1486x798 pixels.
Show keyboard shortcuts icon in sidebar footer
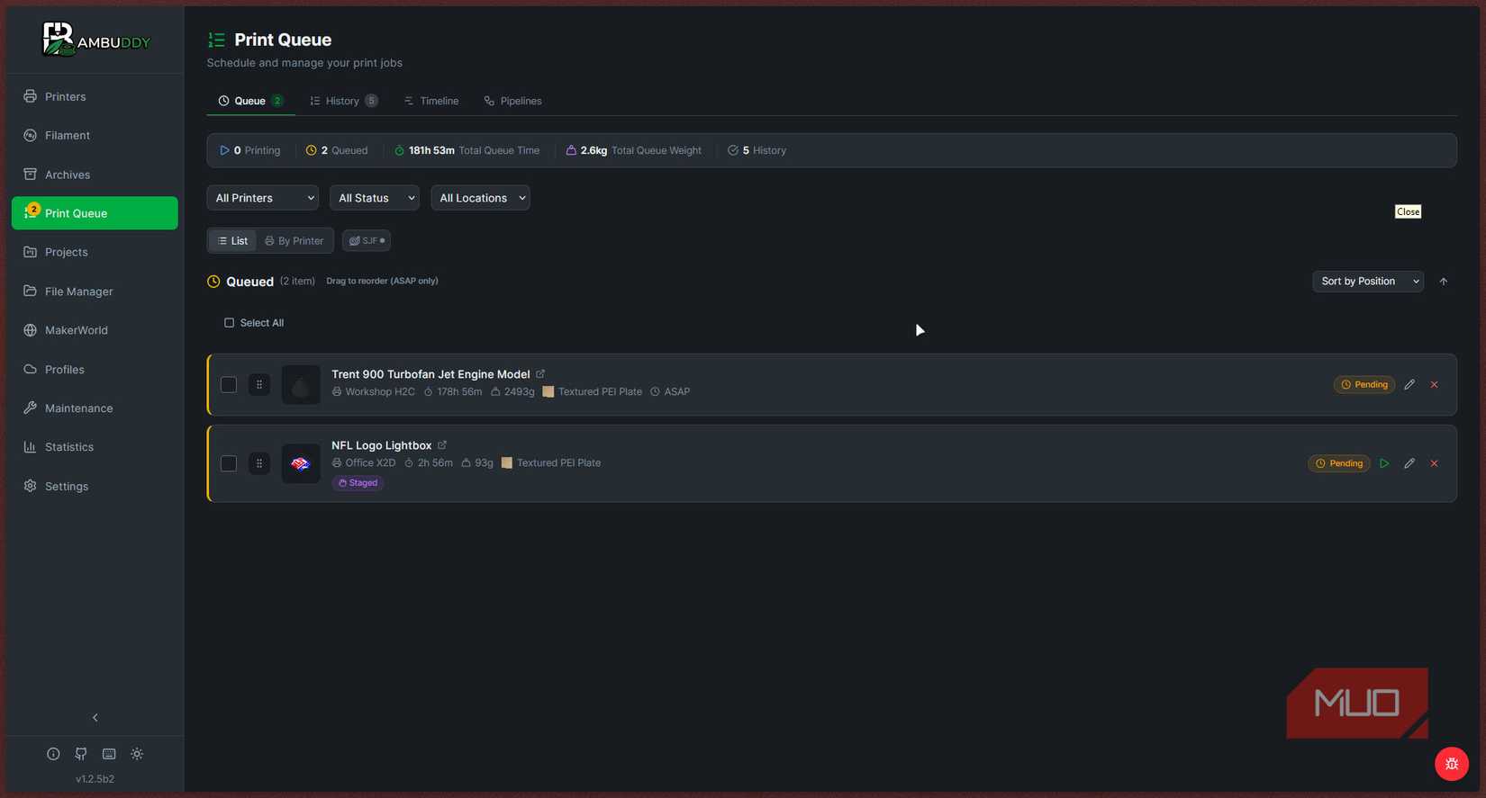(x=109, y=754)
